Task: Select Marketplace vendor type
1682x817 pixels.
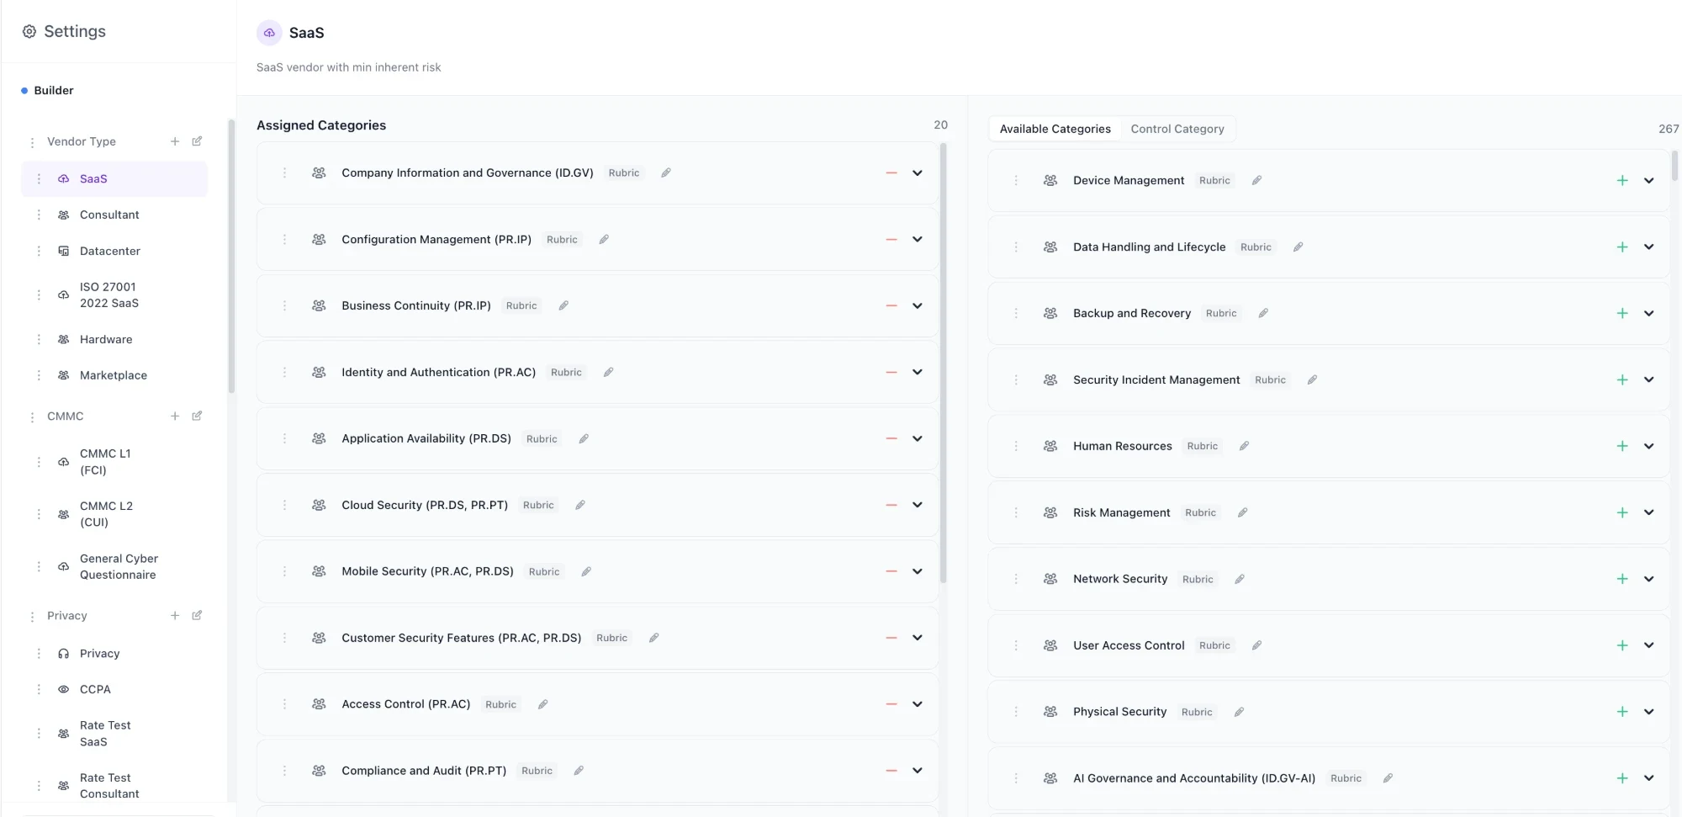Action: [x=114, y=375]
